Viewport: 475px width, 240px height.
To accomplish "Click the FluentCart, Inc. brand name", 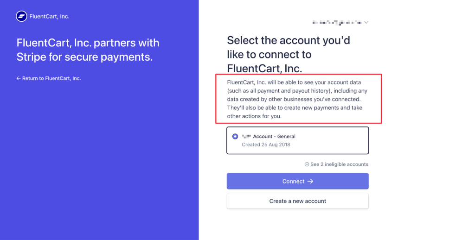I will click(x=49, y=17).
